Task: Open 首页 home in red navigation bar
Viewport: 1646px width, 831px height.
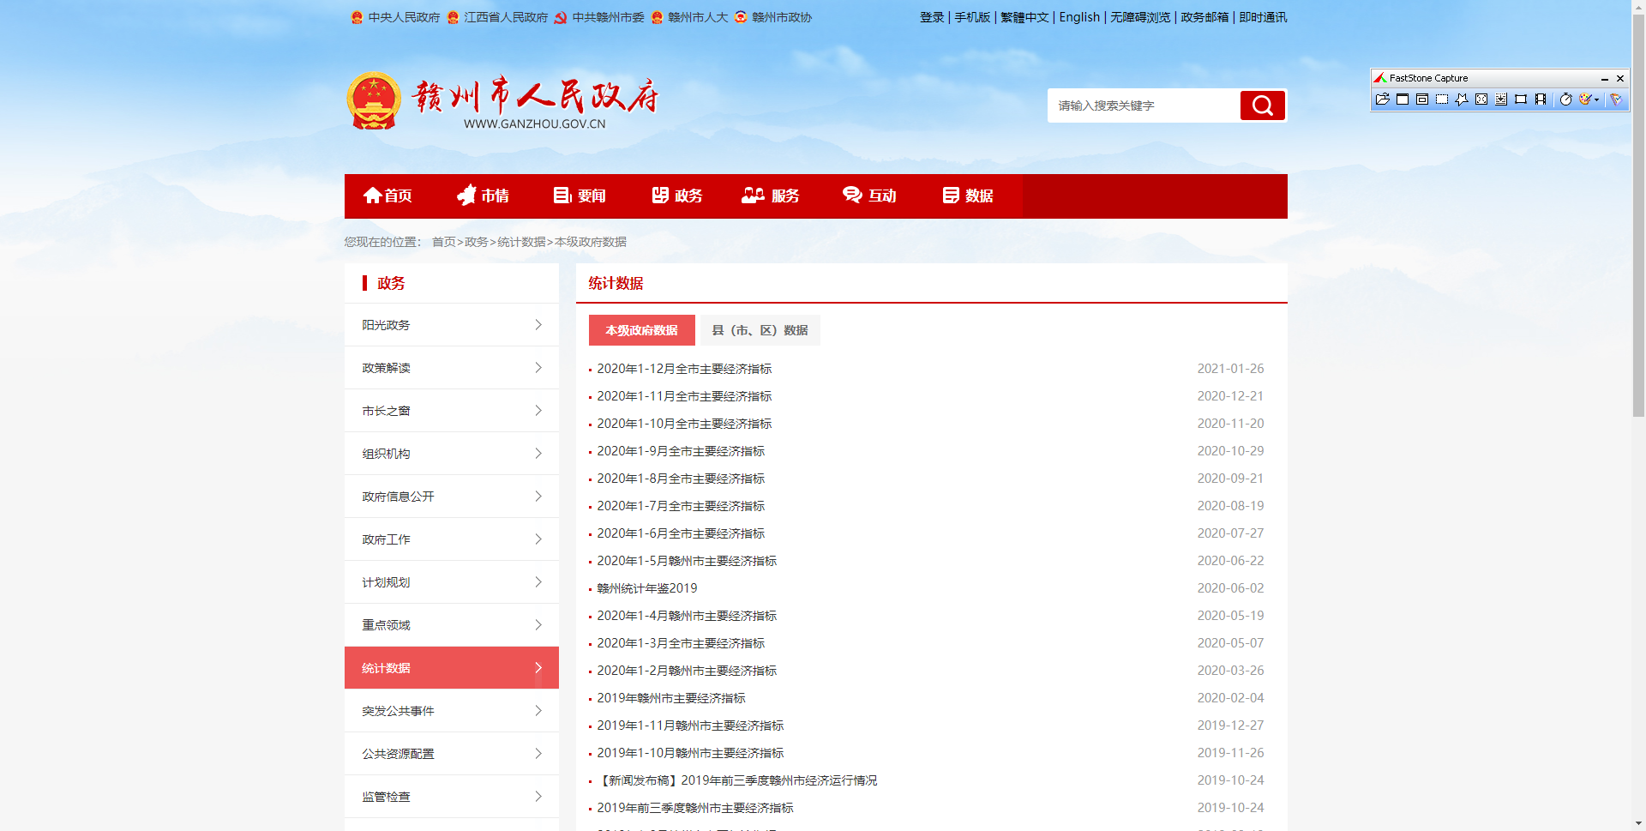Action: tap(387, 196)
